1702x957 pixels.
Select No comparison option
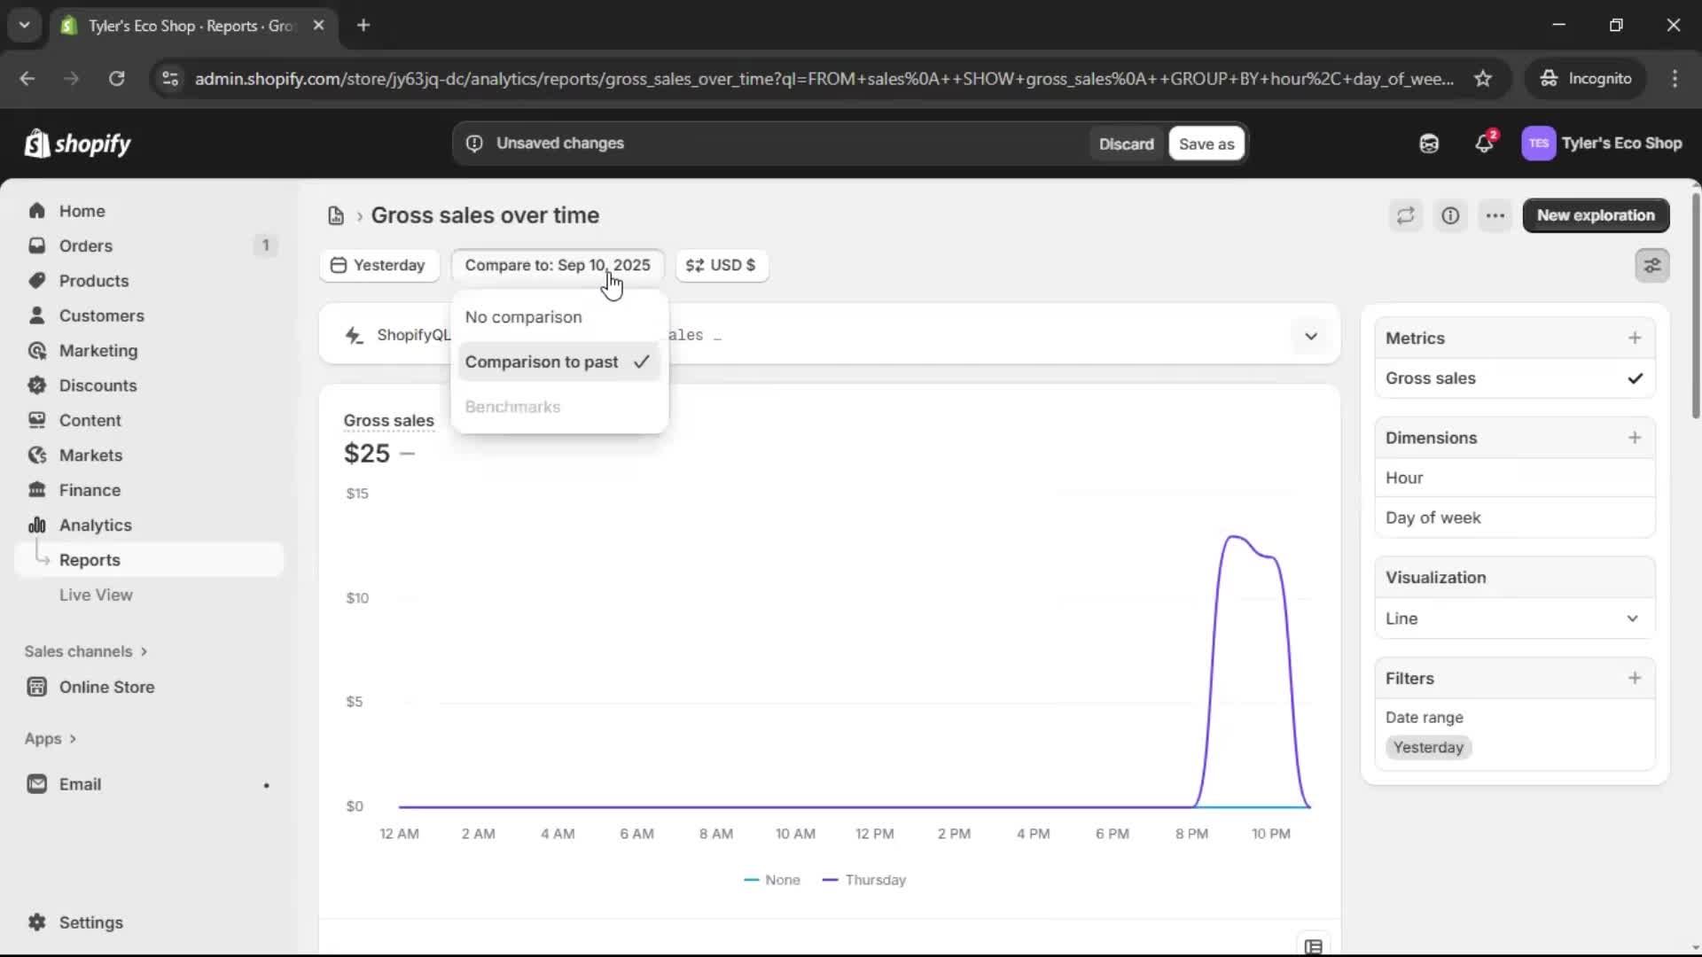click(524, 316)
